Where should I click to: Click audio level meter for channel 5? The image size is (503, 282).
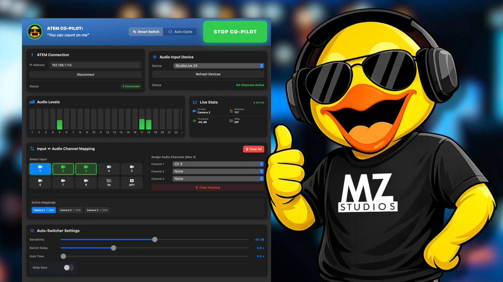coord(60,119)
